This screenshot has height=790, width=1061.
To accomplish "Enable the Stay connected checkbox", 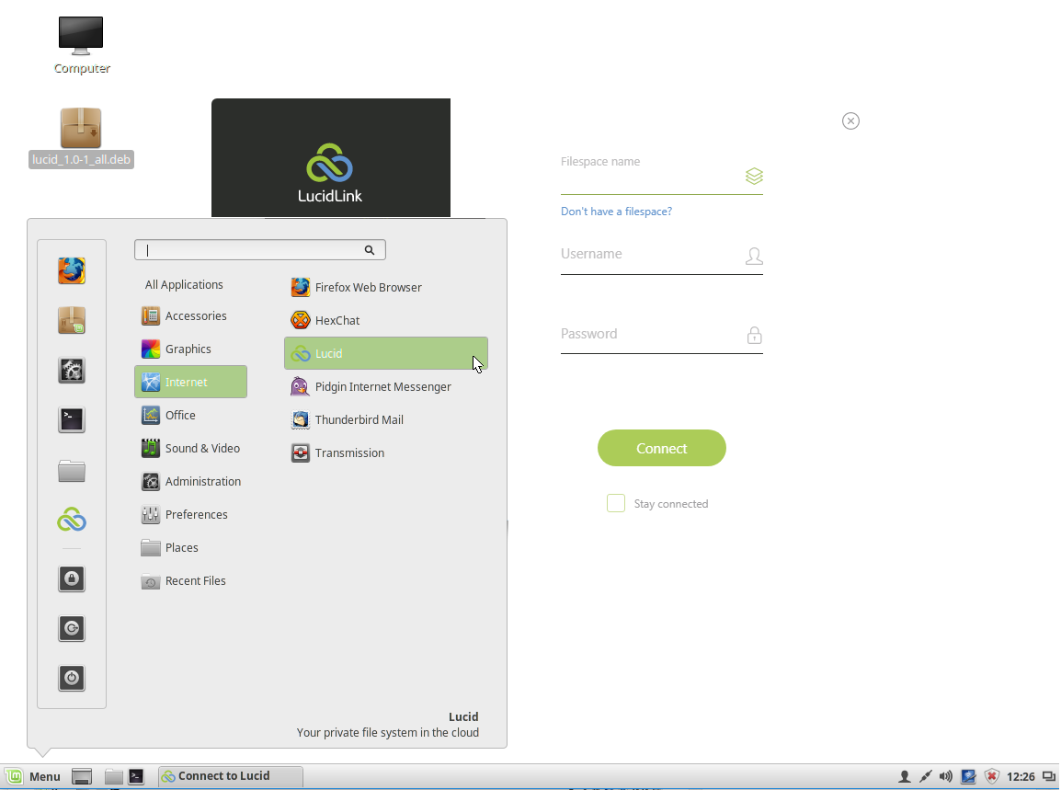I will (616, 503).
